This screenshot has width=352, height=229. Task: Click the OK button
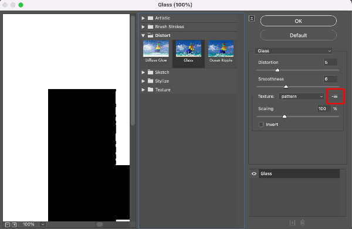(x=299, y=21)
